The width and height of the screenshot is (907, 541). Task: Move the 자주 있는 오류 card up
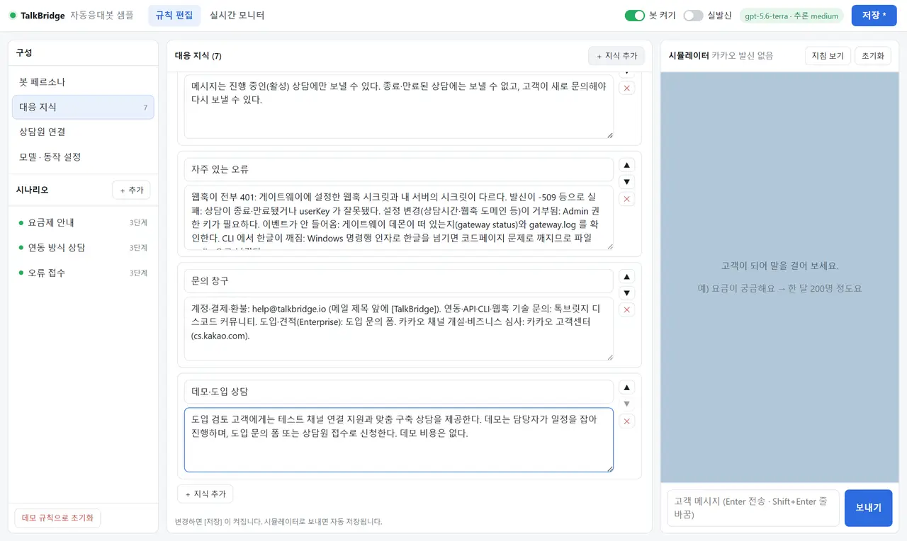coord(626,165)
